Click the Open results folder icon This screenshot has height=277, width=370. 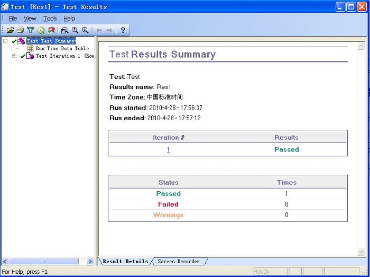point(10,30)
